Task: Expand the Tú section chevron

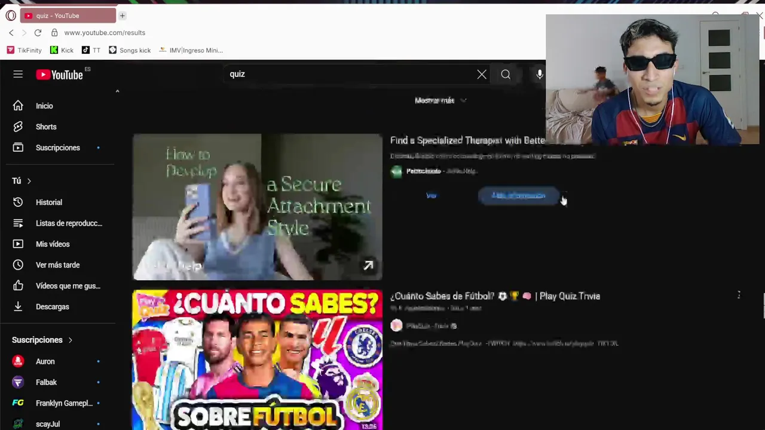Action: [x=29, y=180]
